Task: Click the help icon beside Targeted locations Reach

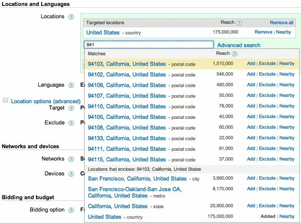Action: point(239,23)
